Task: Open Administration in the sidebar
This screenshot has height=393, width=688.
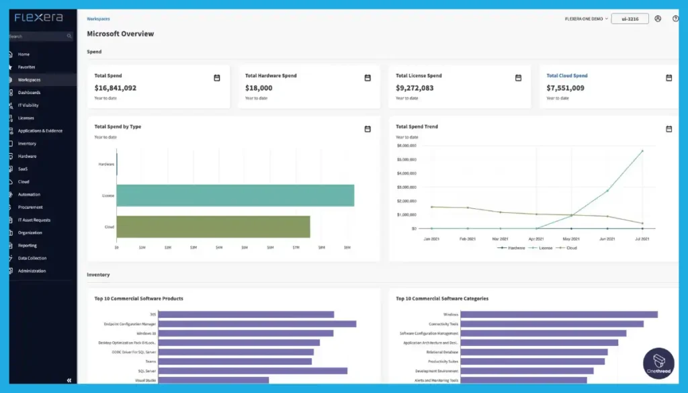Action: point(32,271)
